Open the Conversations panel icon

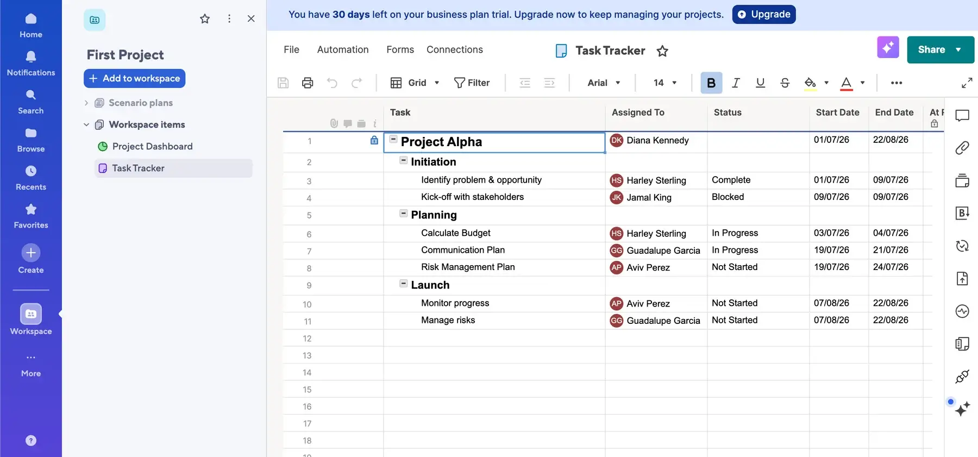click(x=962, y=115)
